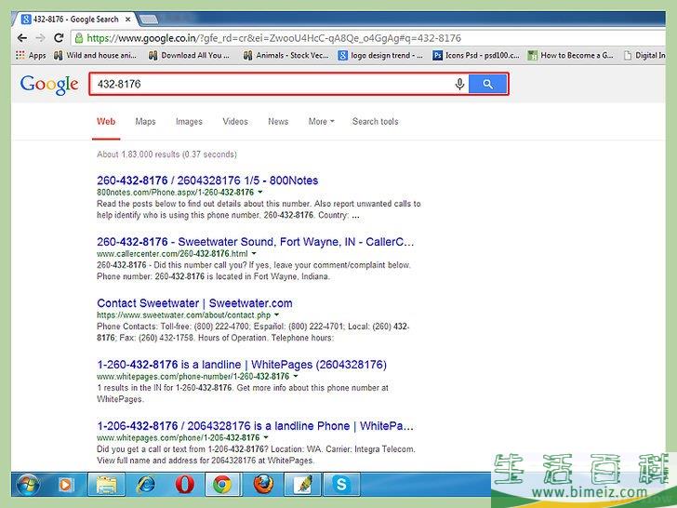Open 'How to Become a G...' bookmark
The image size is (677, 508).
[x=570, y=55]
